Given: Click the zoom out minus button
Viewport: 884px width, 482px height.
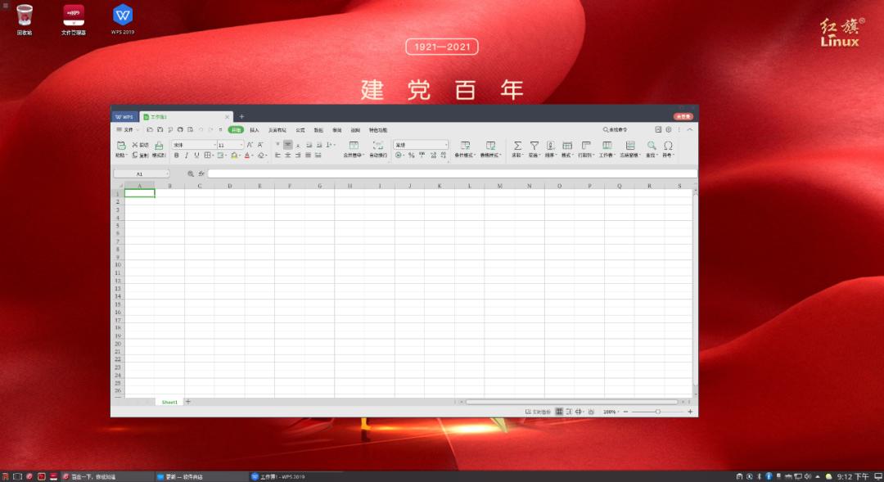Looking at the screenshot, I should tap(625, 412).
